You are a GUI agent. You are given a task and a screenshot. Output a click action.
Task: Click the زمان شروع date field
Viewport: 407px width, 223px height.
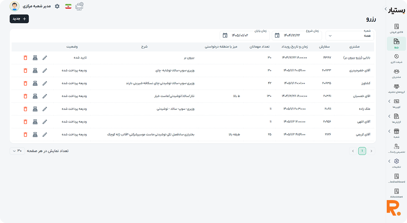pos(297,35)
